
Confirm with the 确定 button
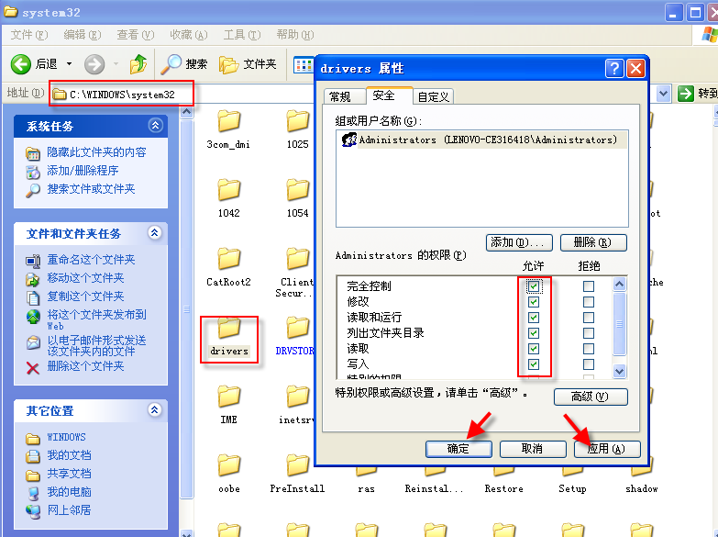point(458,449)
